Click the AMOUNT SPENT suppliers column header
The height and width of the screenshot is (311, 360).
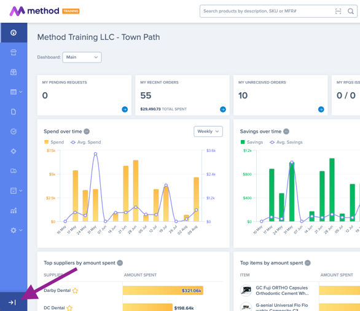tap(140, 275)
